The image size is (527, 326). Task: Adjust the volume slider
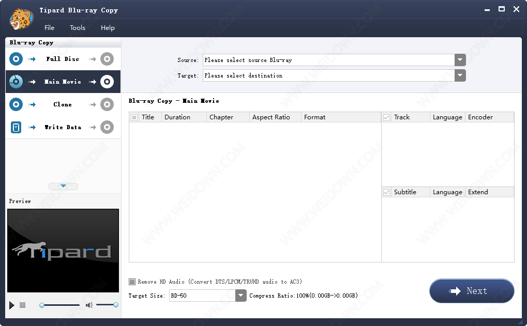(107, 305)
